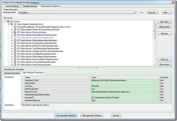Image resolution: width=177 pixels, height=121 pixels.
Task: Click Start generator (Normal)
Action: click(66, 115)
